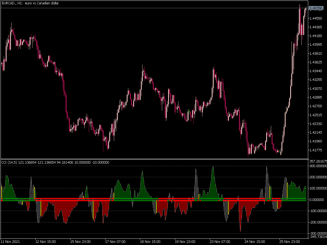
Task: Click the 1.43255 price axis label
Action: pyautogui.click(x=316, y=79)
